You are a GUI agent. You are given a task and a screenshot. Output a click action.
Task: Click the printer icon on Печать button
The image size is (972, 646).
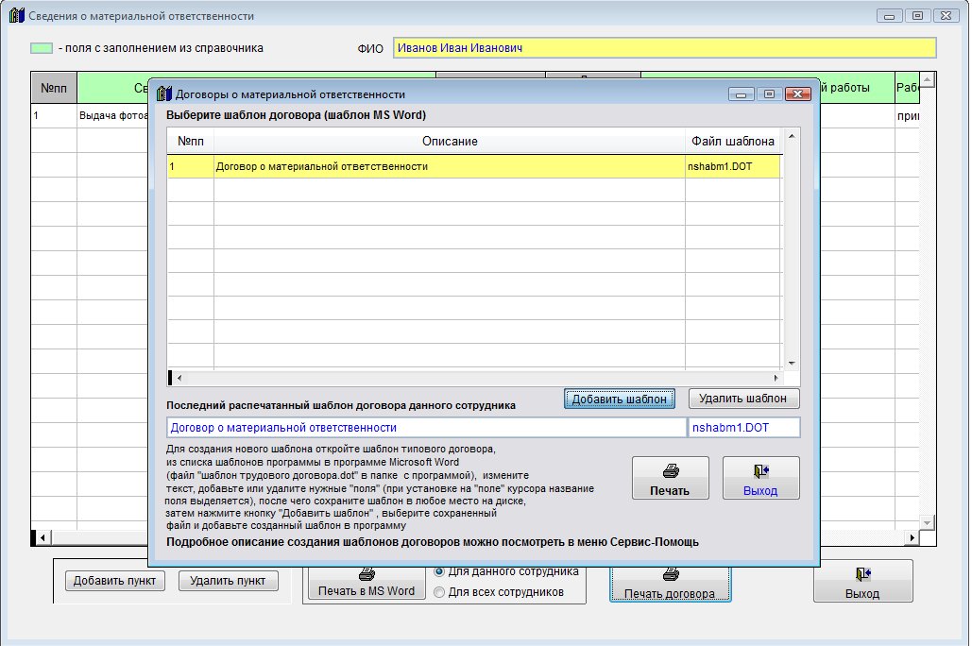tap(670, 471)
